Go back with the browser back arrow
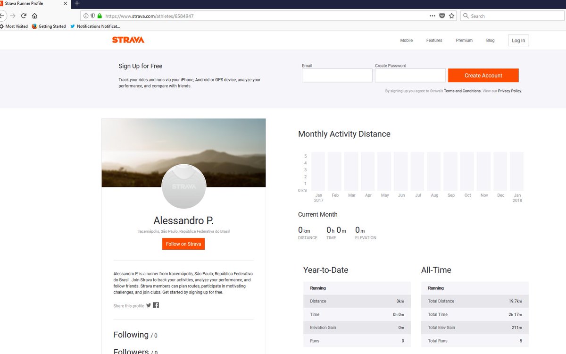566x354 pixels. (2, 16)
